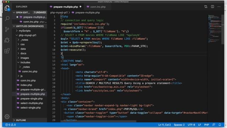
Task: Change encoding via UTF-8 indicator
Action: (191, 125)
